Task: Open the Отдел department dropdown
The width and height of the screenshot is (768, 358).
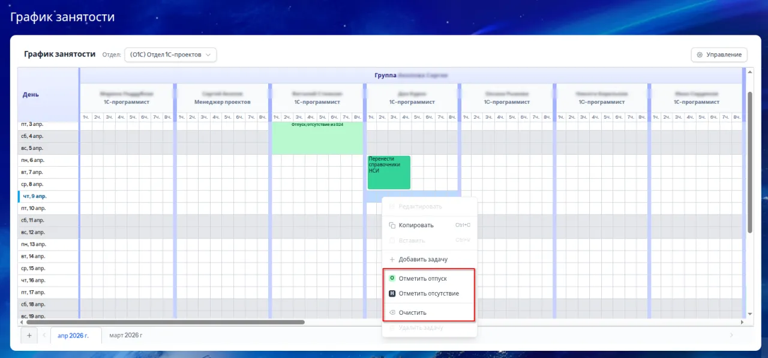Action: [170, 55]
